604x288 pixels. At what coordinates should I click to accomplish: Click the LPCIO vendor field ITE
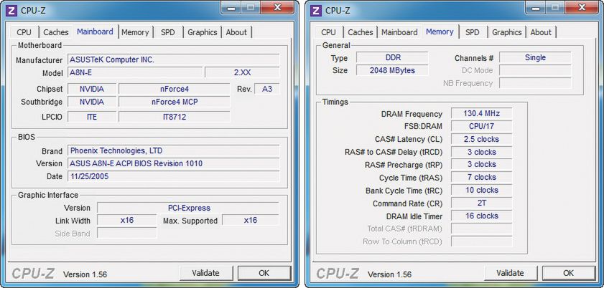92,117
